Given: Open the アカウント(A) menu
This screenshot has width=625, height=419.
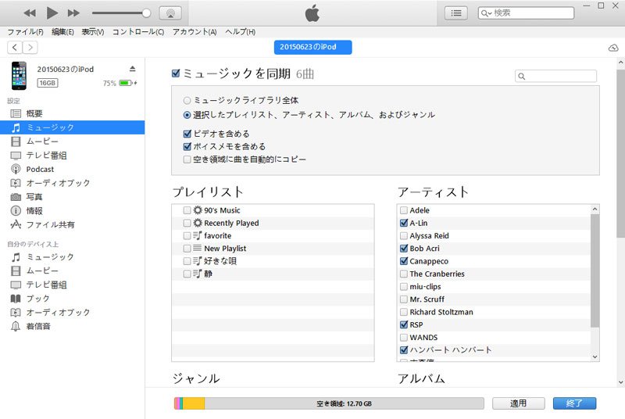Looking at the screenshot, I should click(x=195, y=32).
